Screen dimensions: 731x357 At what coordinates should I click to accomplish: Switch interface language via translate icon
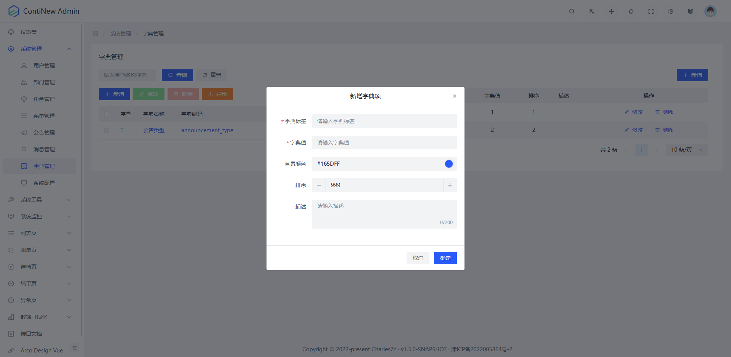(x=591, y=11)
